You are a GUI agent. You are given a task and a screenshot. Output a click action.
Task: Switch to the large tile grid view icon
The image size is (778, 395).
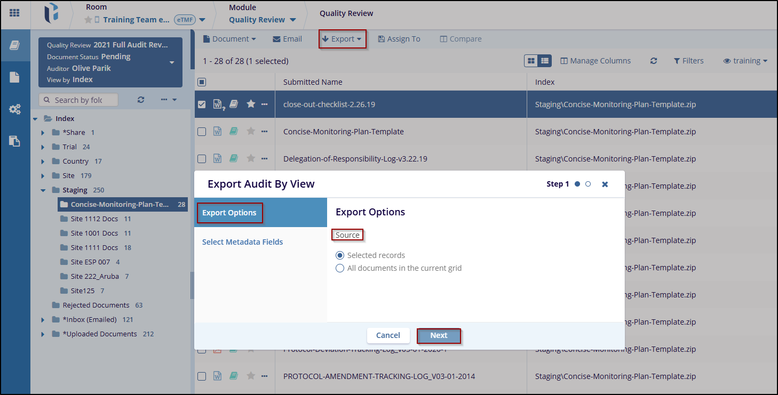(x=531, y=61)
